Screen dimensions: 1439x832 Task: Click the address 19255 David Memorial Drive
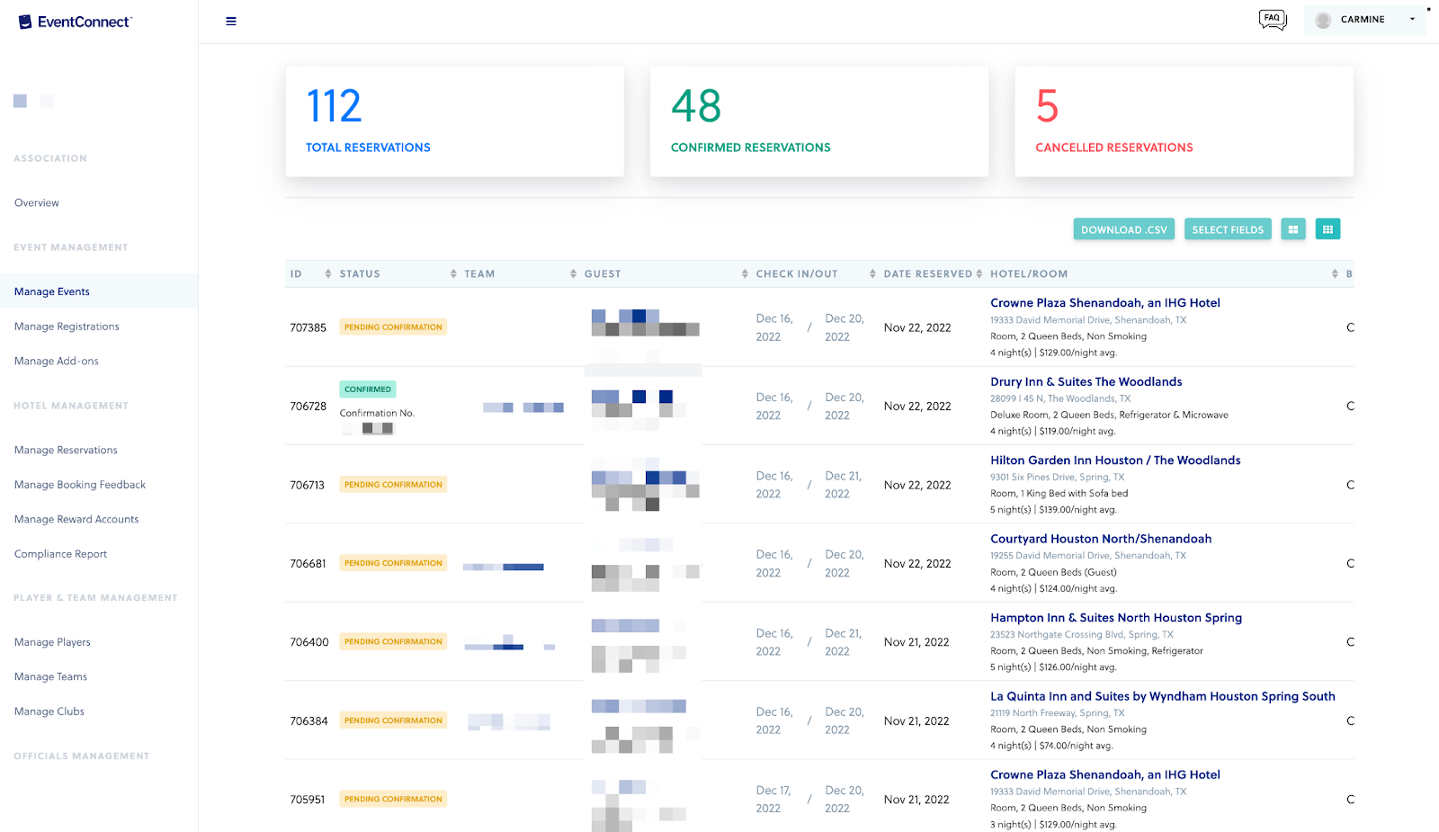pyautogui.click(x=1088, y=556)
